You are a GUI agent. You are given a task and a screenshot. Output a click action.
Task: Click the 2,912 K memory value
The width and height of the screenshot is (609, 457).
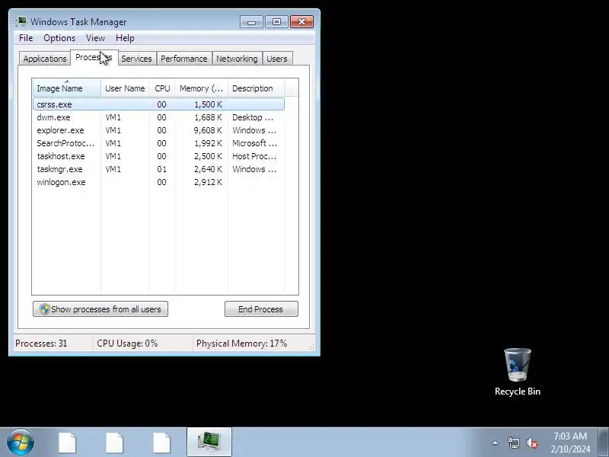point(208,182)
